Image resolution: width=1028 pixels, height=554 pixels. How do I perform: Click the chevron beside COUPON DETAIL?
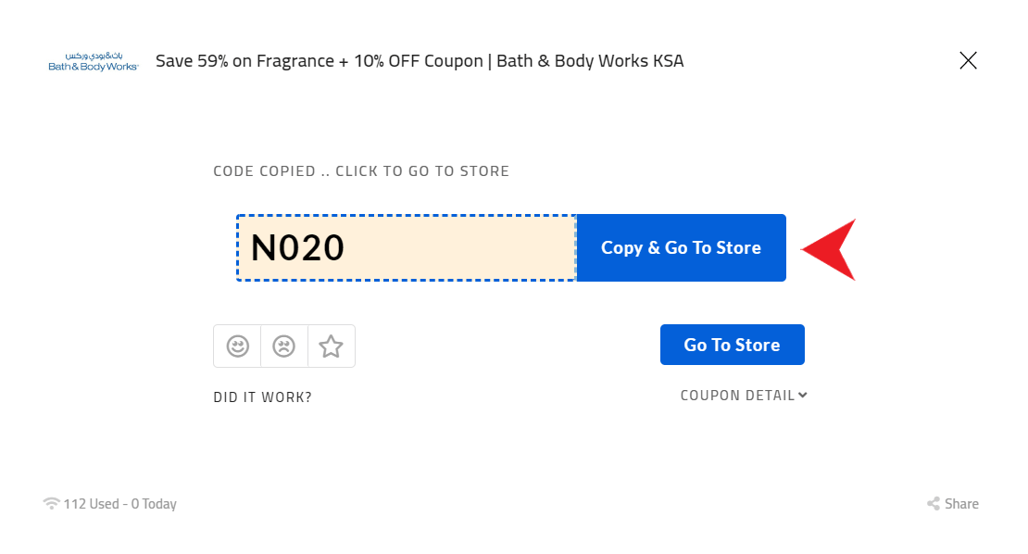point(803,396)
